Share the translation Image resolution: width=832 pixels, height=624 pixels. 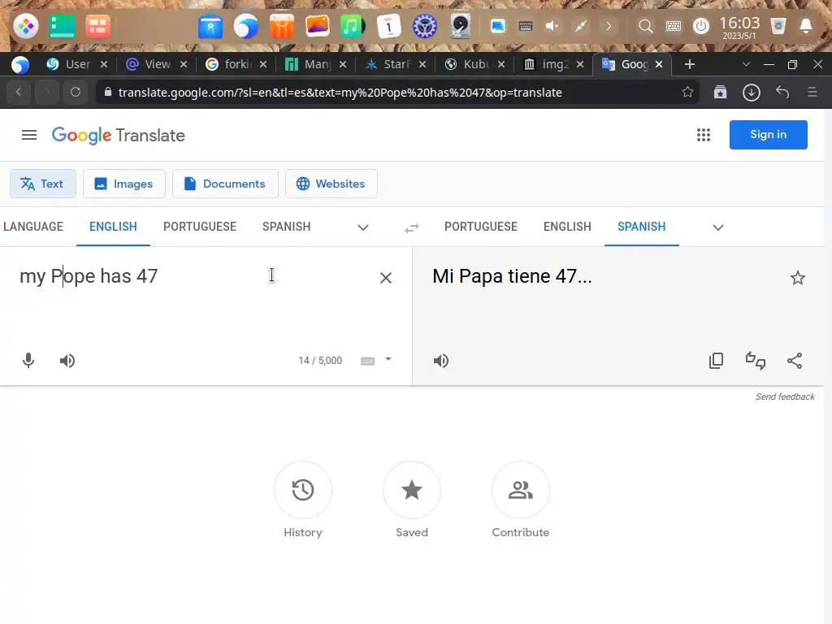[x=795, y=361]
